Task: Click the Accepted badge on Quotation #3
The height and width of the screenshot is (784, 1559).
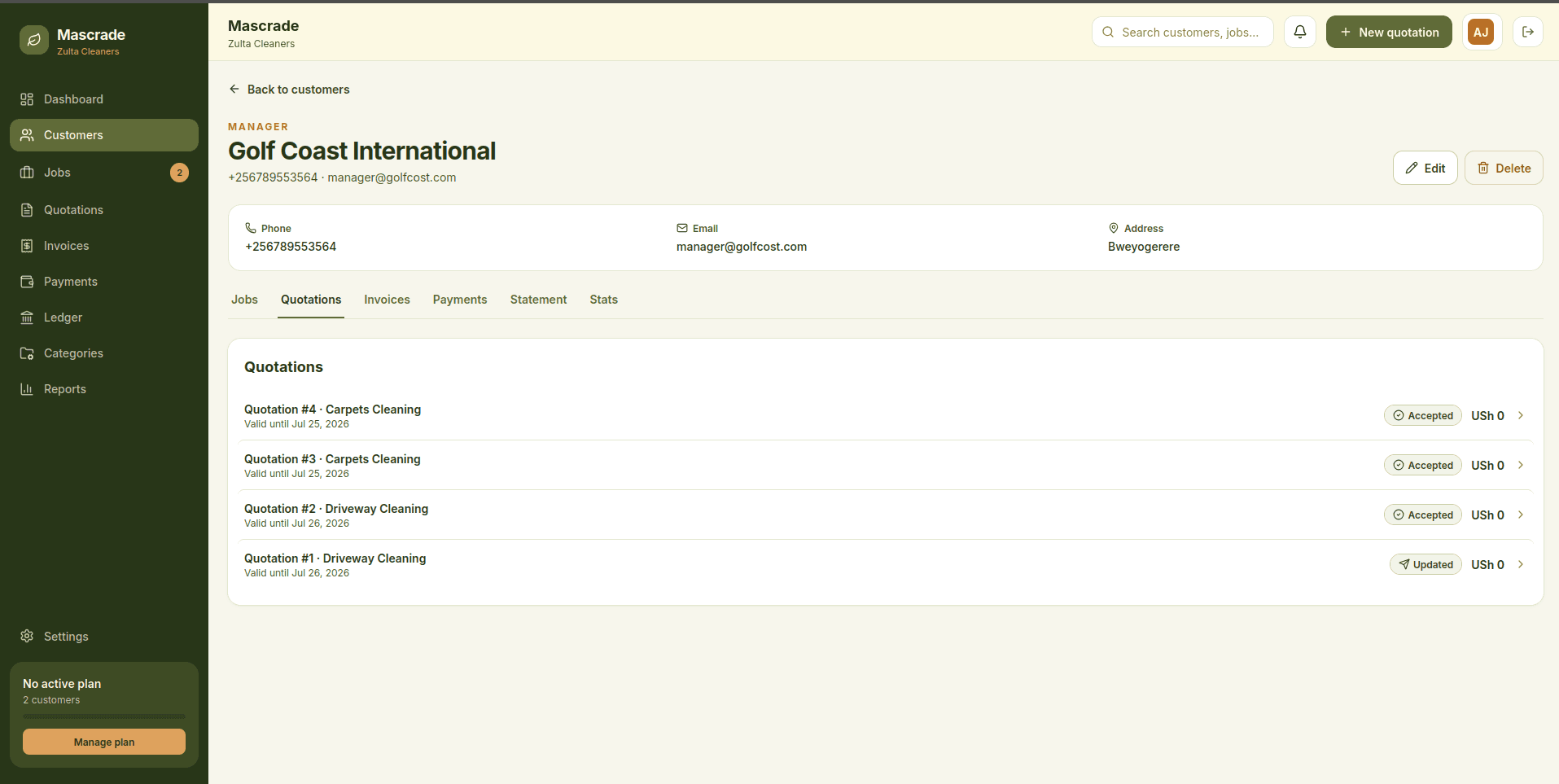Action: point(1422,465)
